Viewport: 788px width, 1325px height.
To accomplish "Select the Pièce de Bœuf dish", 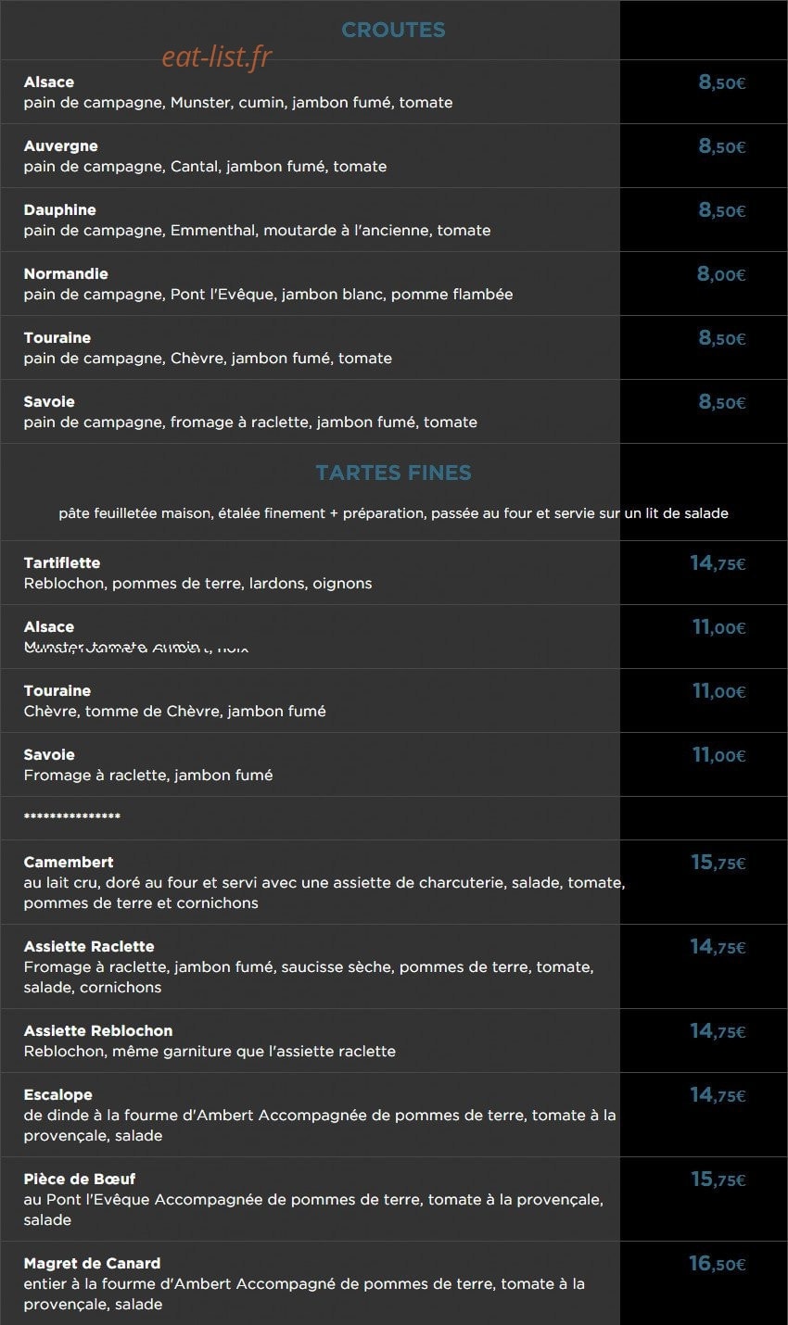I will tap(394, 1199).
